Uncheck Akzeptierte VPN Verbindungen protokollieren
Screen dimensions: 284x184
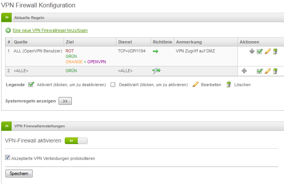[7, 158]
